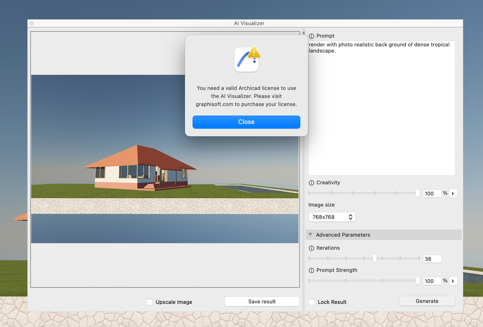Click the Creativity slider handle

pyautogui.click(x=417, y=193)
